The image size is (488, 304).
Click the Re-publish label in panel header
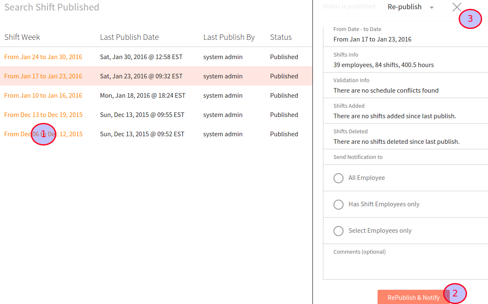[x=404, y=7]
